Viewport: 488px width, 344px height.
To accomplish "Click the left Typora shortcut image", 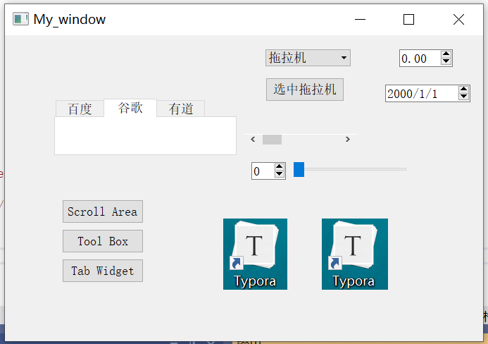I will tap(255, 254).
